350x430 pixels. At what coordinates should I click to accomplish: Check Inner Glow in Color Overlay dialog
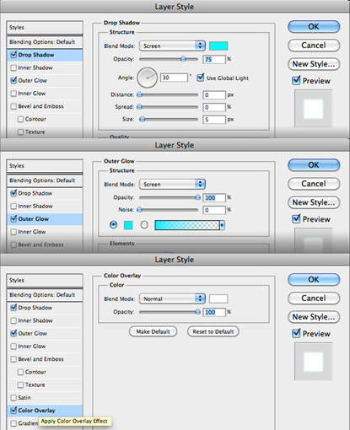pos(13,347)
